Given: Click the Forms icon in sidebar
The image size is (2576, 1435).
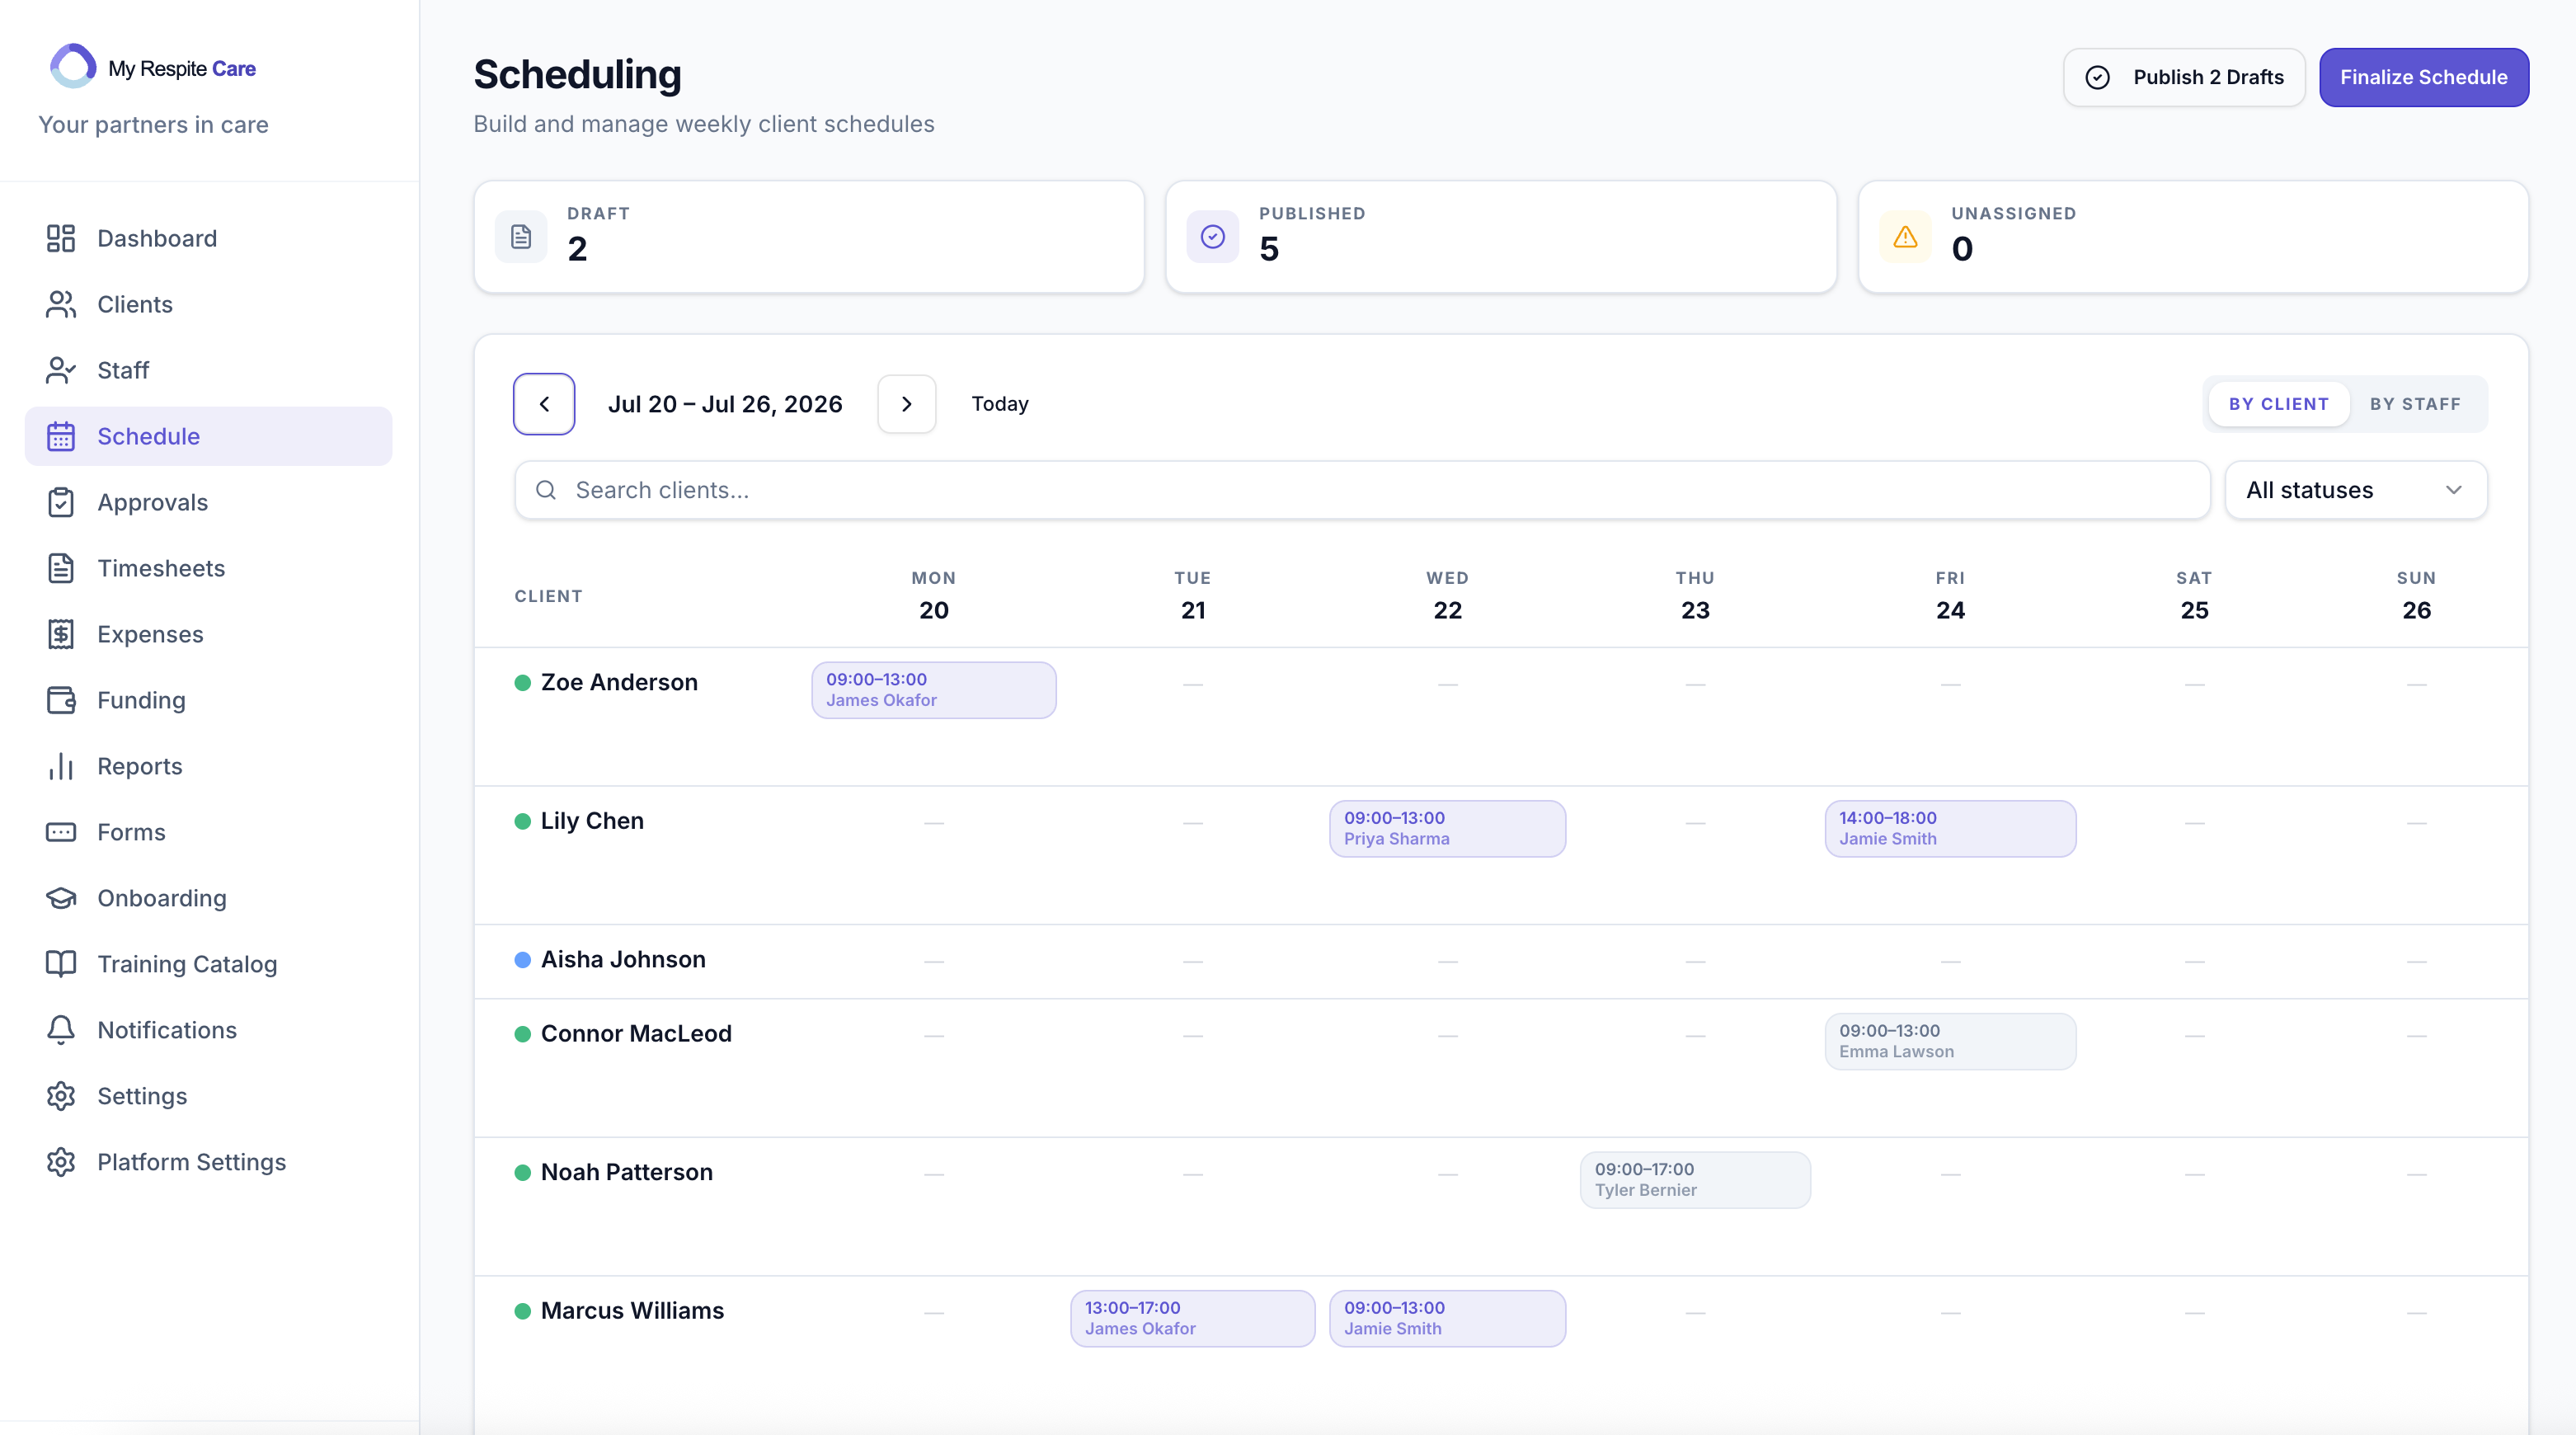Looking at the screenshot, I should point(61,832).
